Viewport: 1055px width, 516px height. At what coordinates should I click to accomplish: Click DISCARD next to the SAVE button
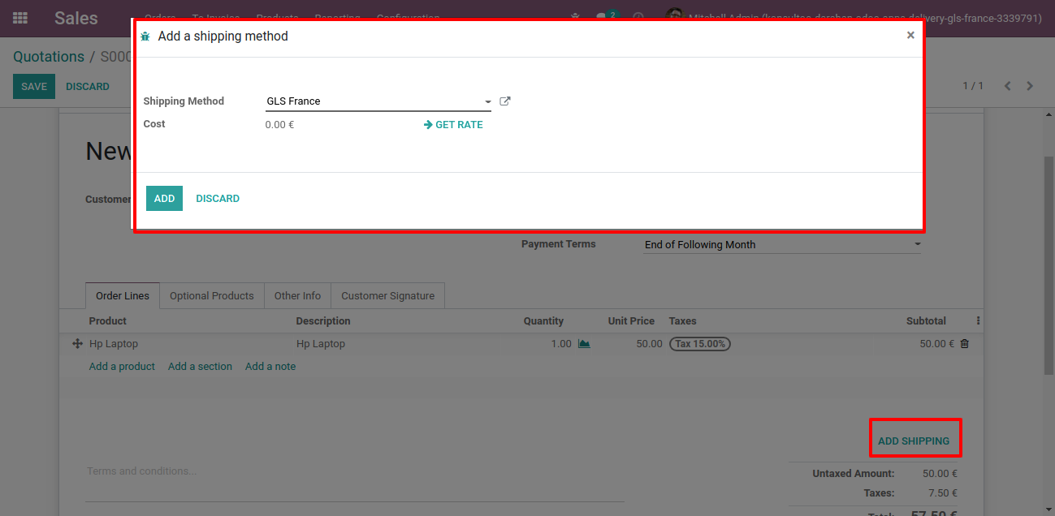[88, 87]
